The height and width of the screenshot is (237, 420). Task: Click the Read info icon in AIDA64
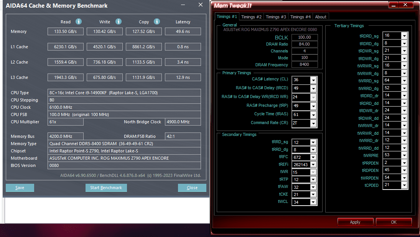click(x=79, y=22)
